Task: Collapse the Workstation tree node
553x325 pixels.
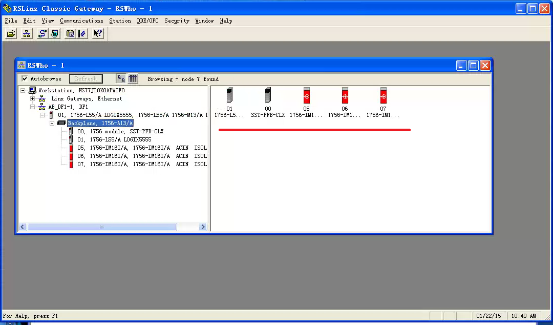Action: pyautogui.click(x=23, y=91)
